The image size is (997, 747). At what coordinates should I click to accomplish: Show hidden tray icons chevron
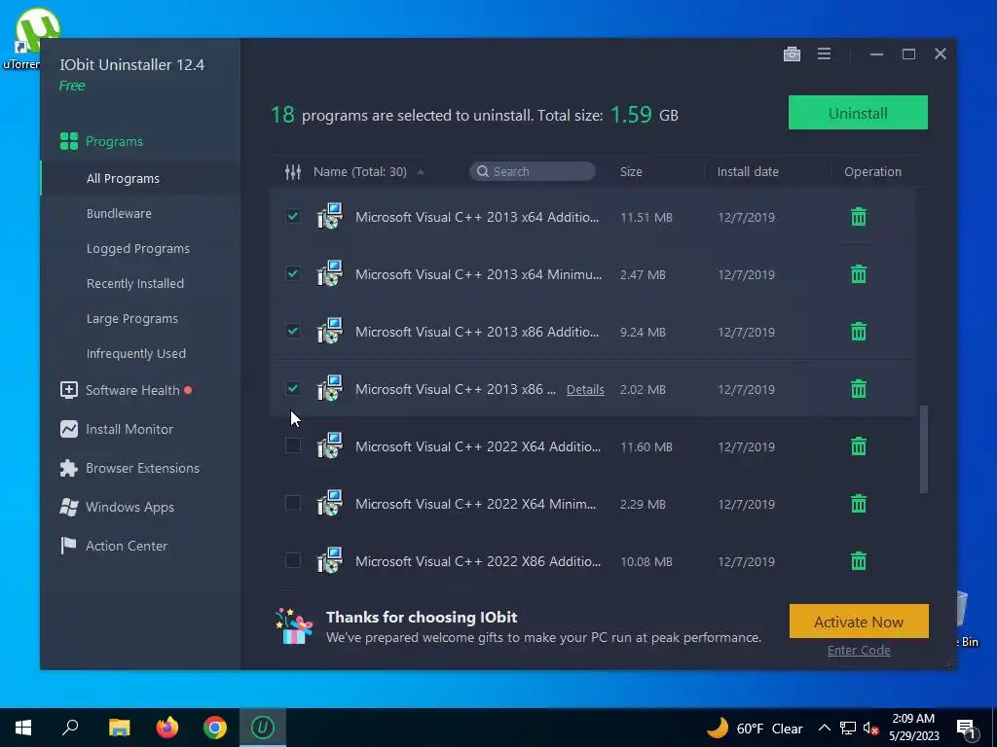pyautogui.click(x=824, y=728)
